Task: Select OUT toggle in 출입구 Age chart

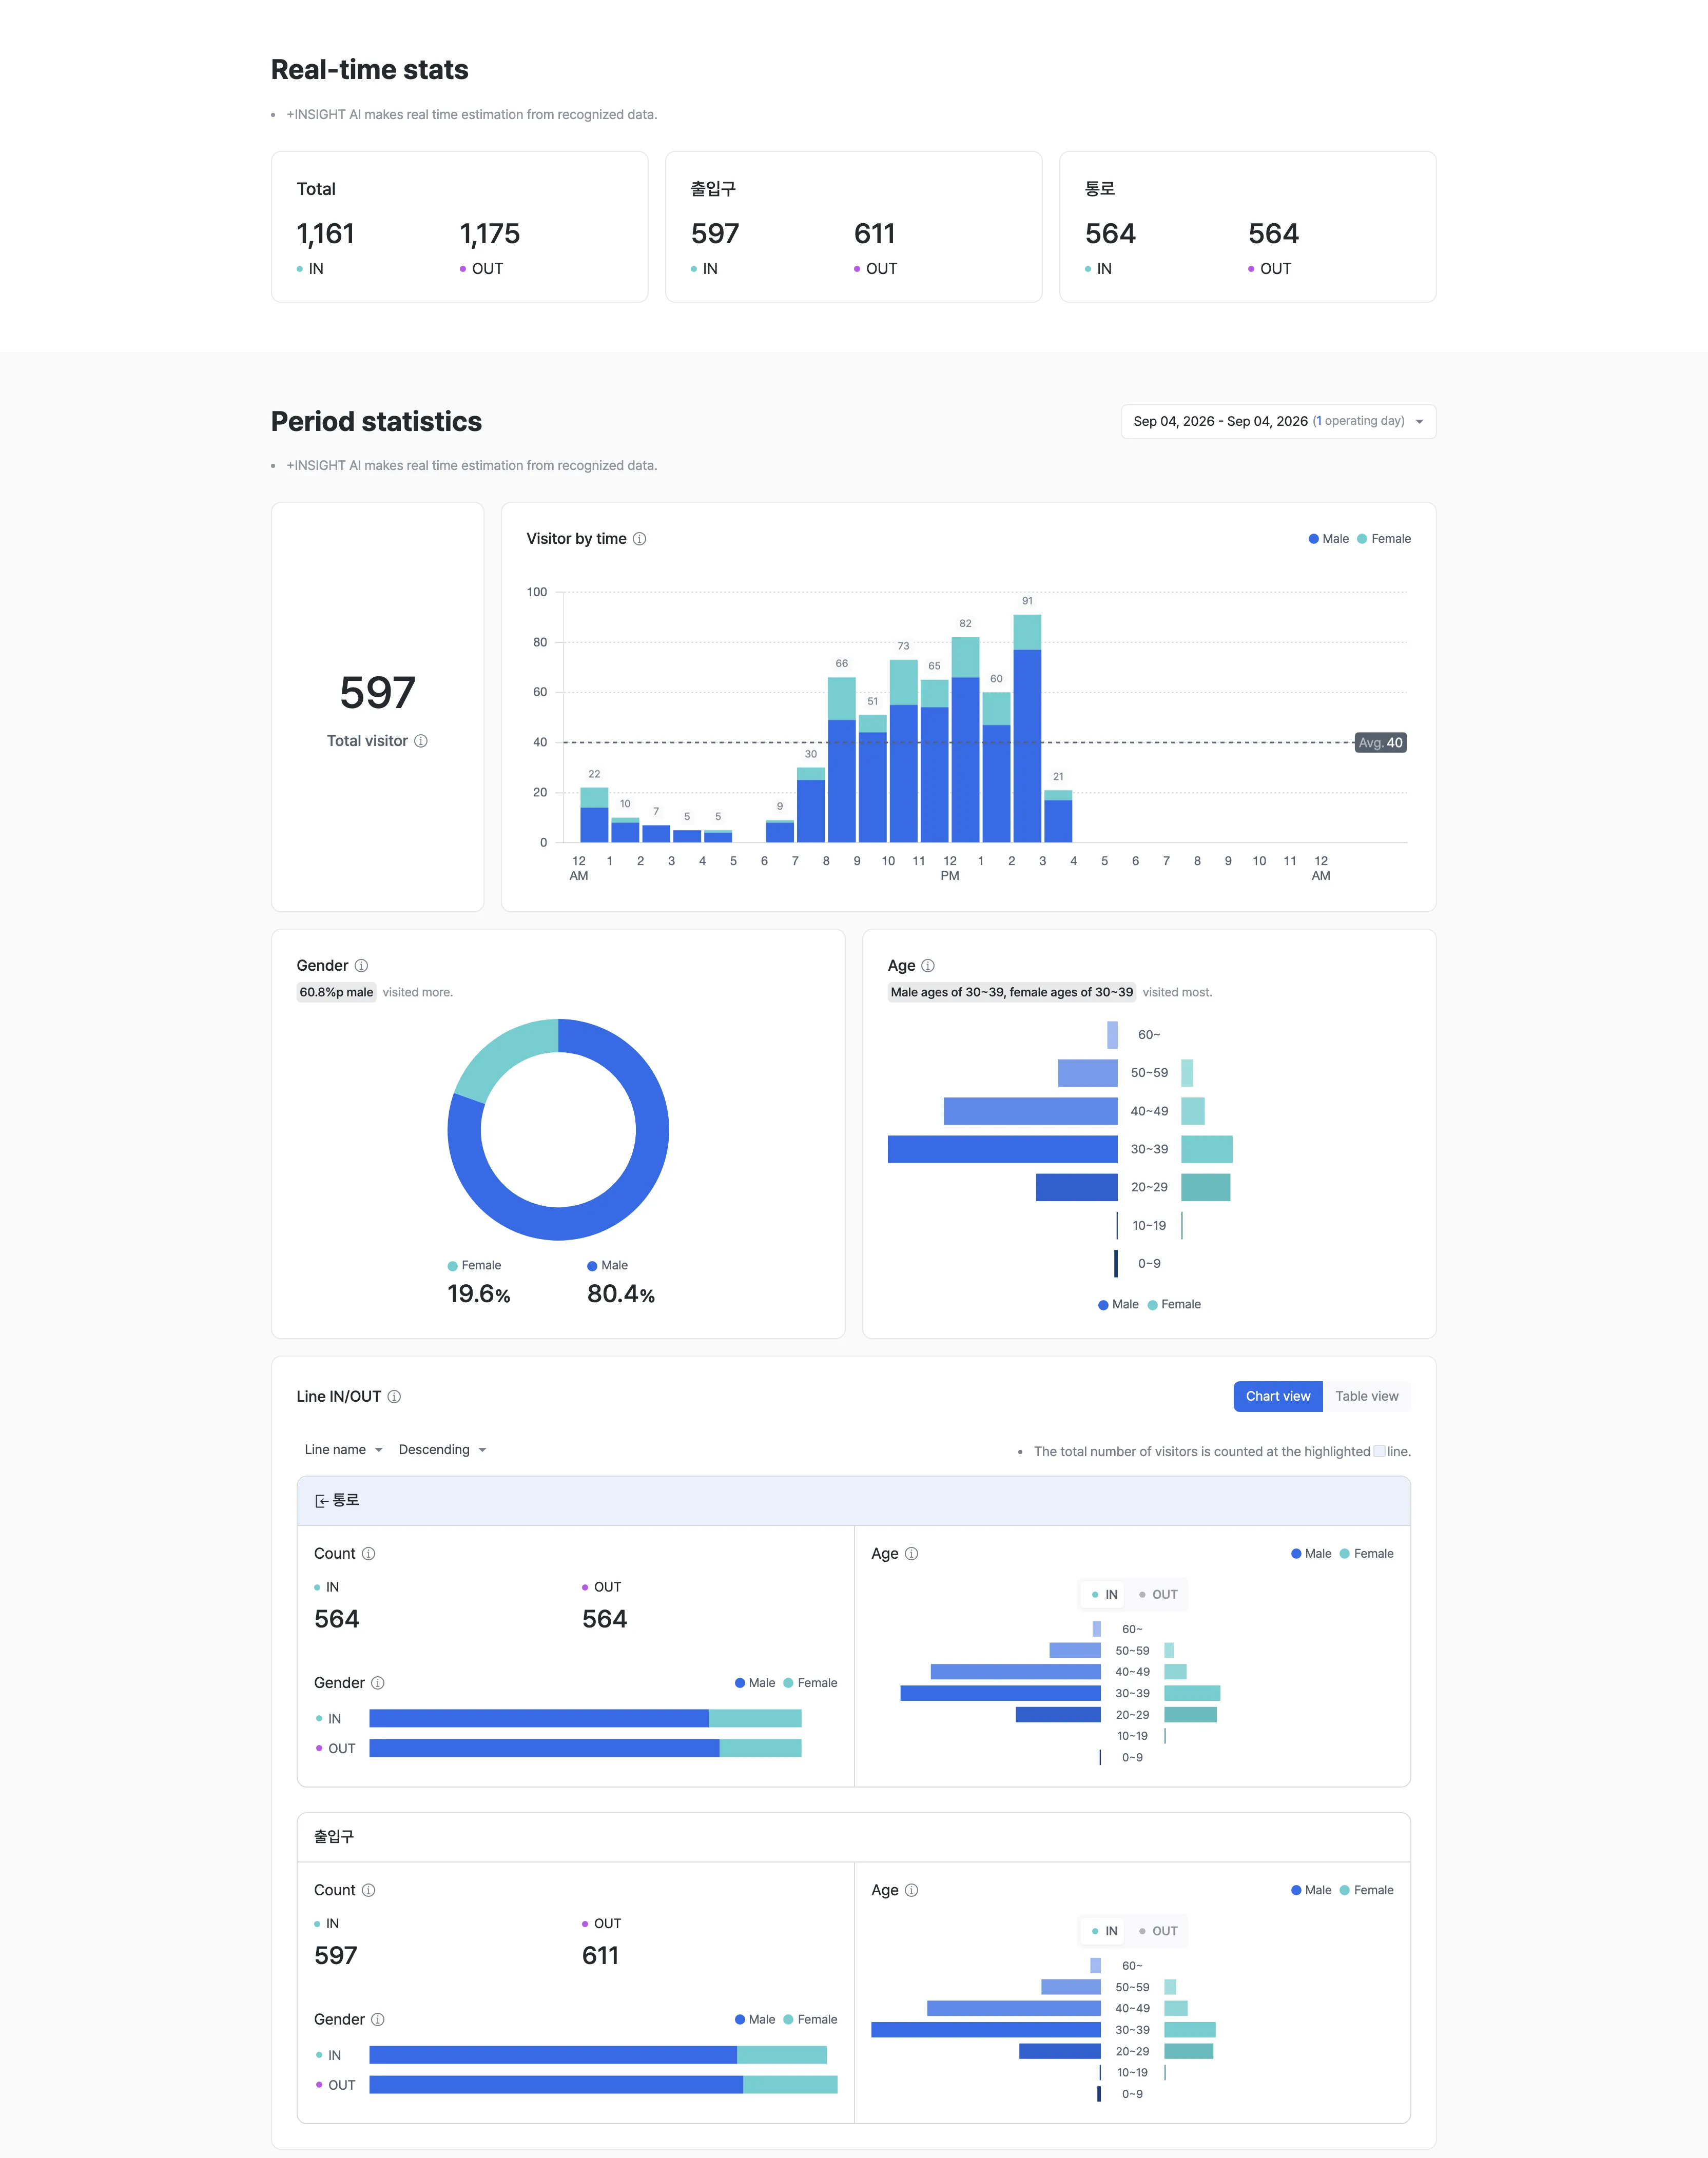Action: pos(1158,1931)
